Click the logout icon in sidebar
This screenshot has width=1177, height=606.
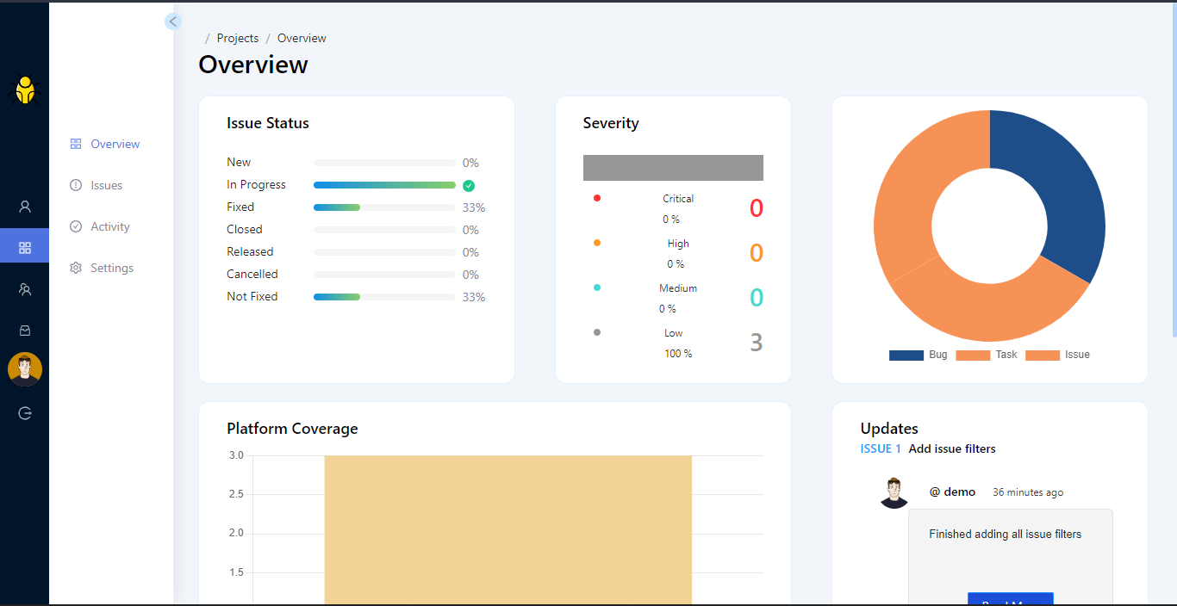coord(24,412)
